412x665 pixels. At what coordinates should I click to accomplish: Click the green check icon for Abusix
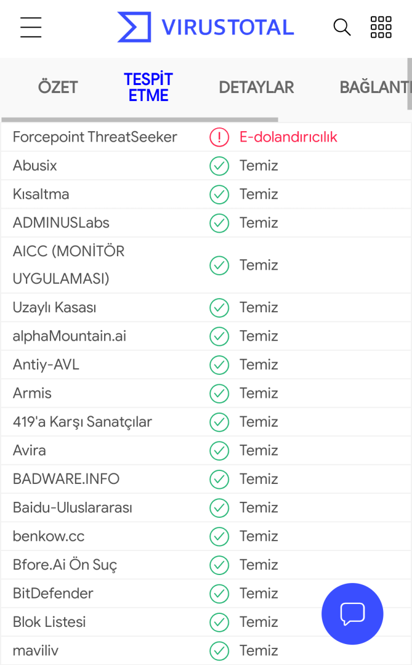pyautogui.click(x=219, y=166)
